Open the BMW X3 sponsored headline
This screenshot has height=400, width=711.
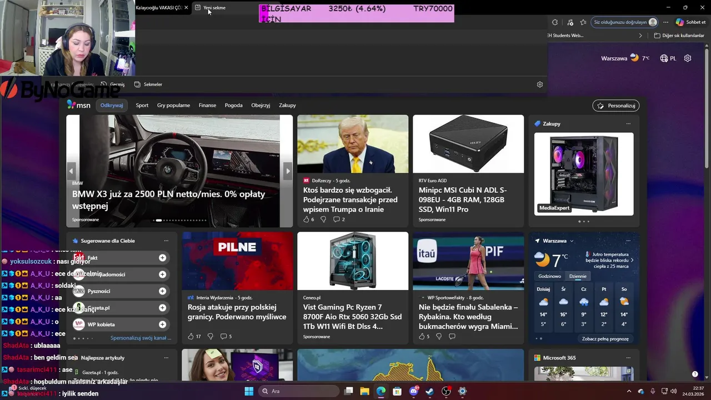pyautogui.click(x=168, y=200)
